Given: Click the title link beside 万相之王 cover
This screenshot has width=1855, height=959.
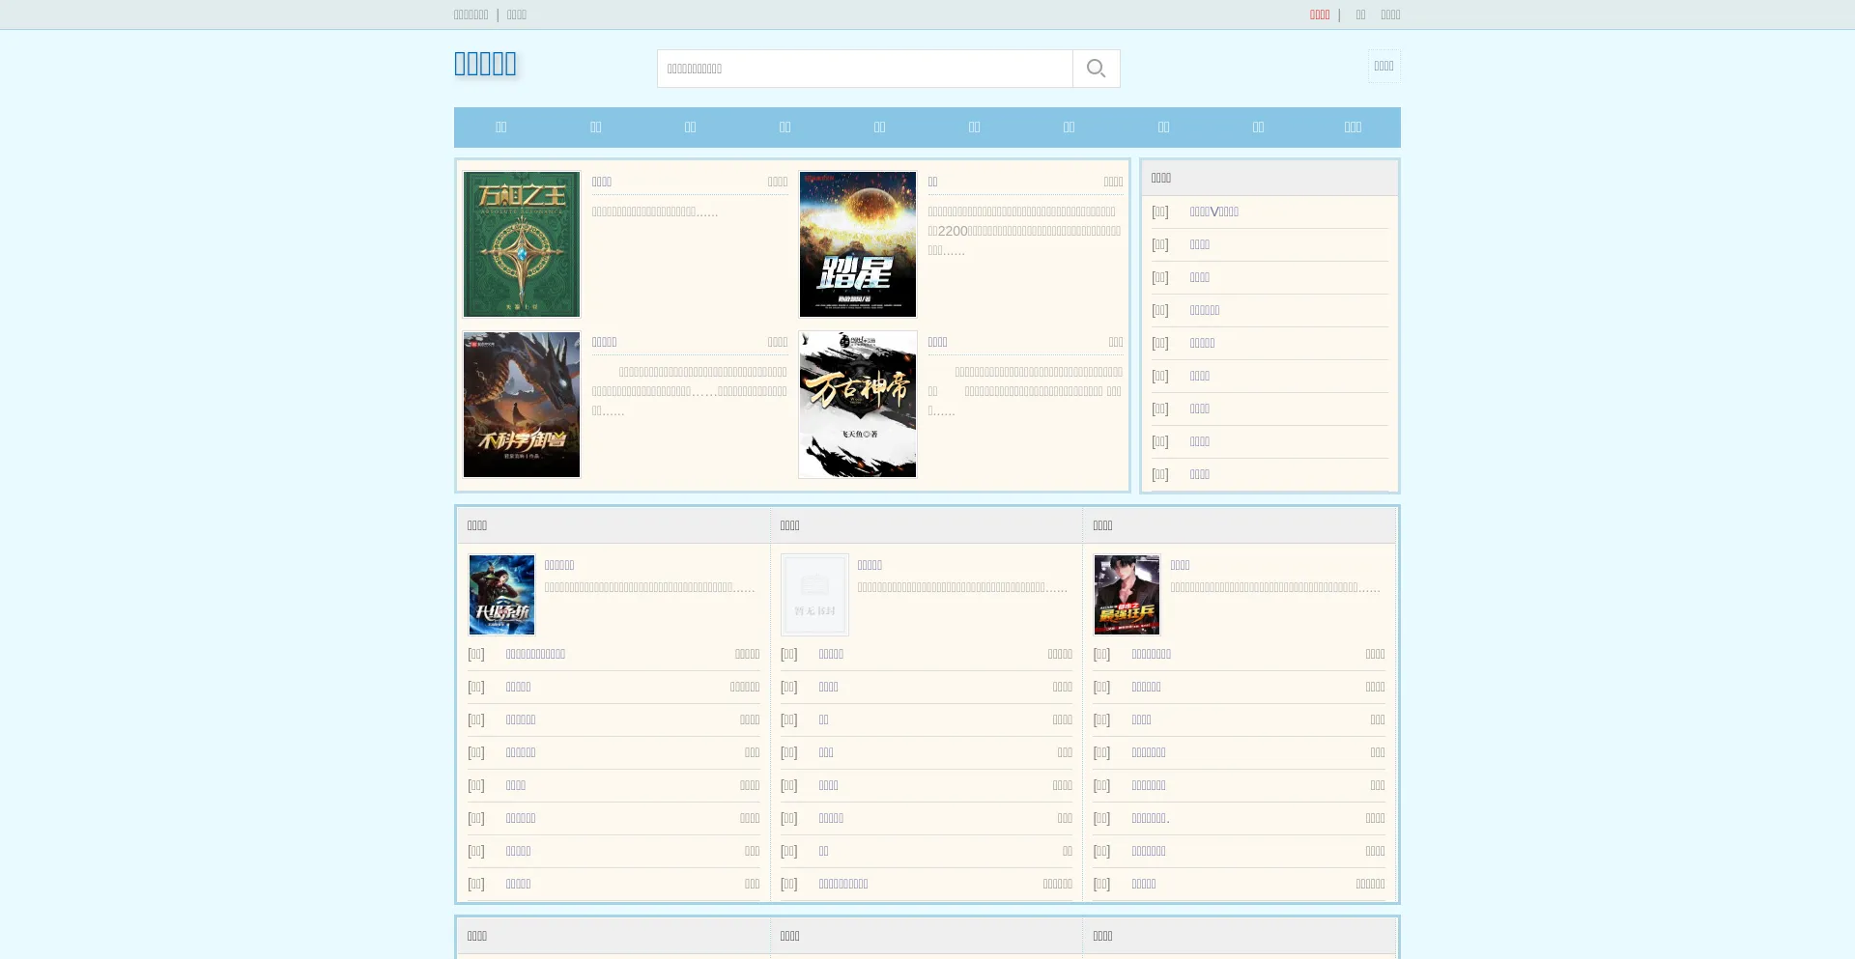Looking at the screenshot, I should click(x=601, y=183).
